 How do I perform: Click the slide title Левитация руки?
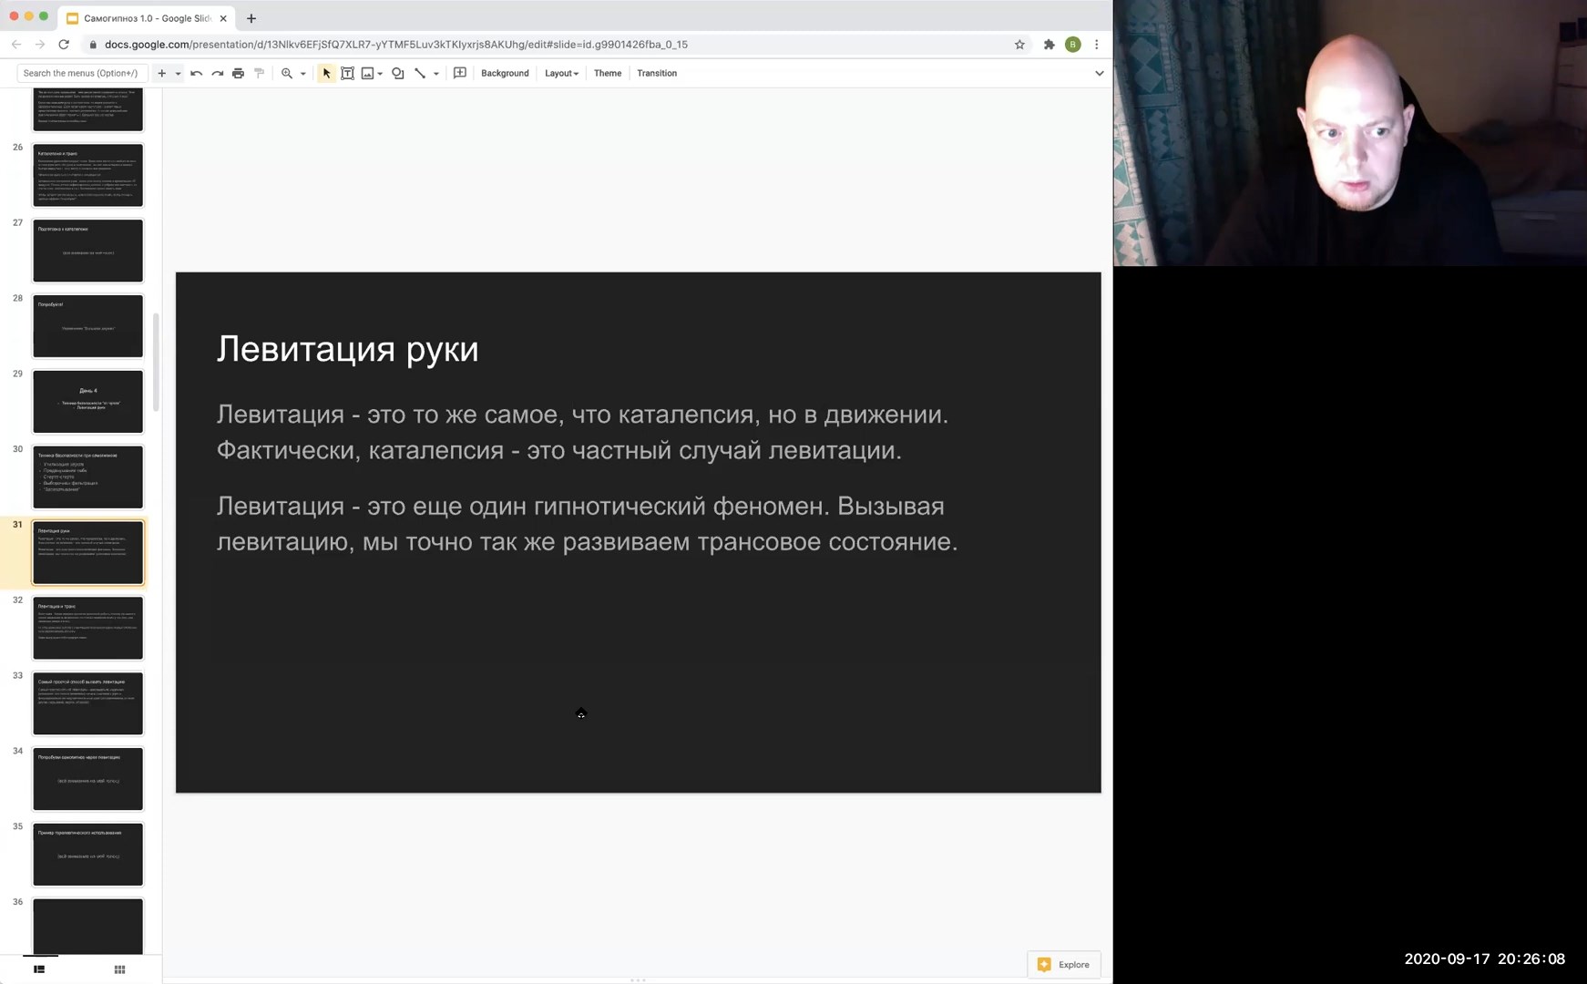347,349
